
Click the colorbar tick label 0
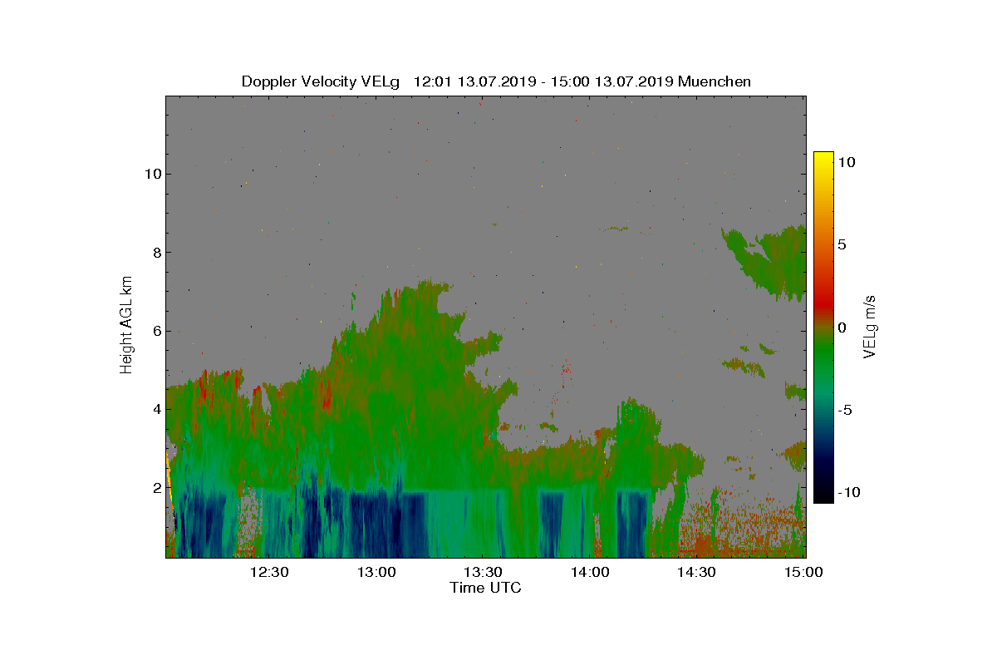coord(842,328)
